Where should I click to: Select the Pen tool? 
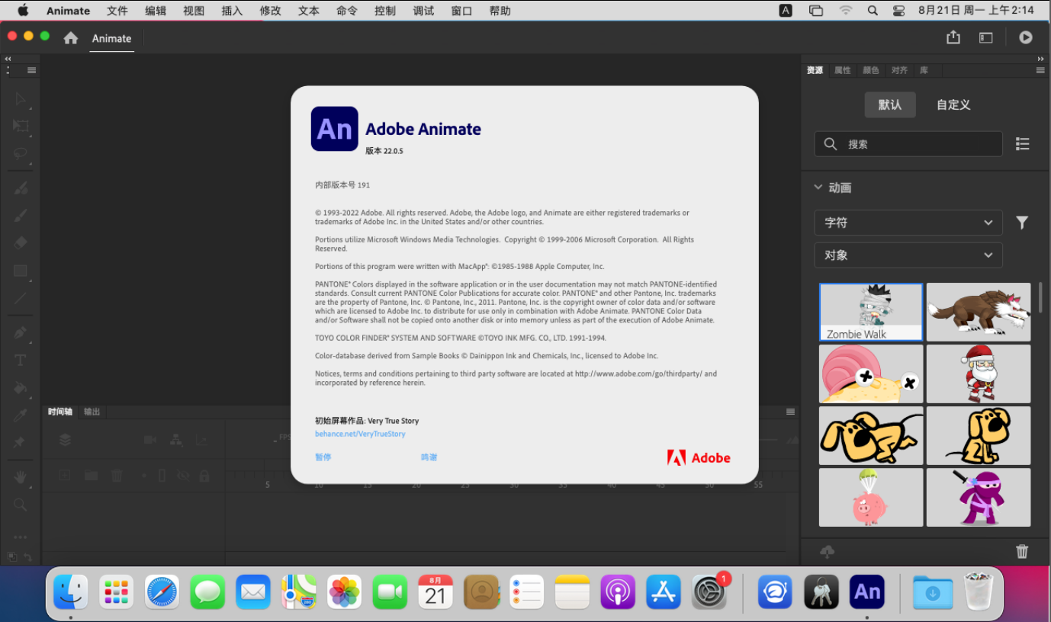point(21,332)
